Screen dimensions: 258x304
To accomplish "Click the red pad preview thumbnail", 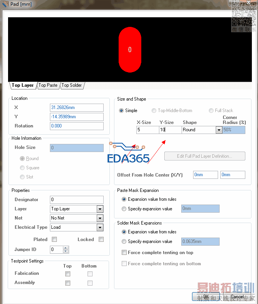I will coord(130,50).
